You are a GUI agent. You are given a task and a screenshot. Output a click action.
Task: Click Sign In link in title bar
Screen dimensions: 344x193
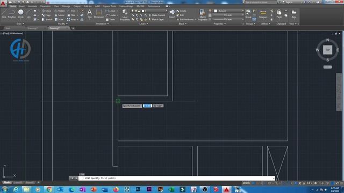tap(289, 2)
